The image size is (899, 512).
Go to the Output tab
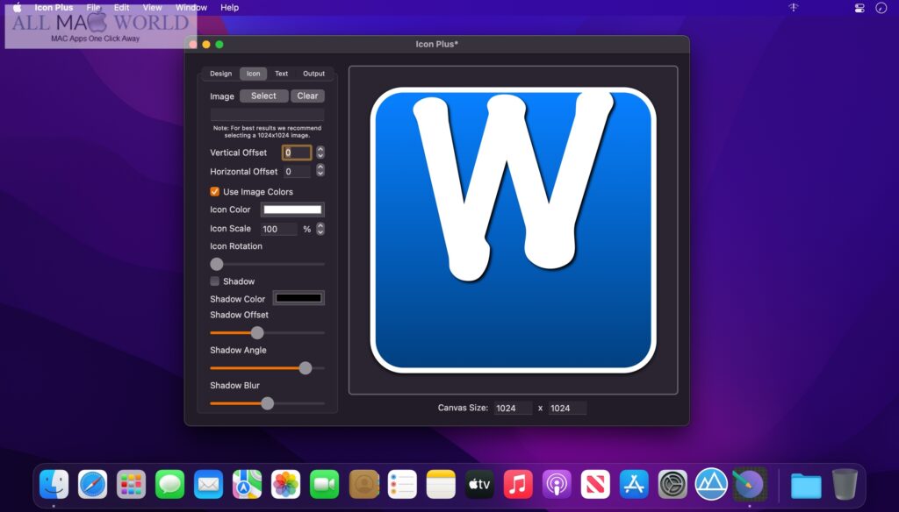coord(313,74)
